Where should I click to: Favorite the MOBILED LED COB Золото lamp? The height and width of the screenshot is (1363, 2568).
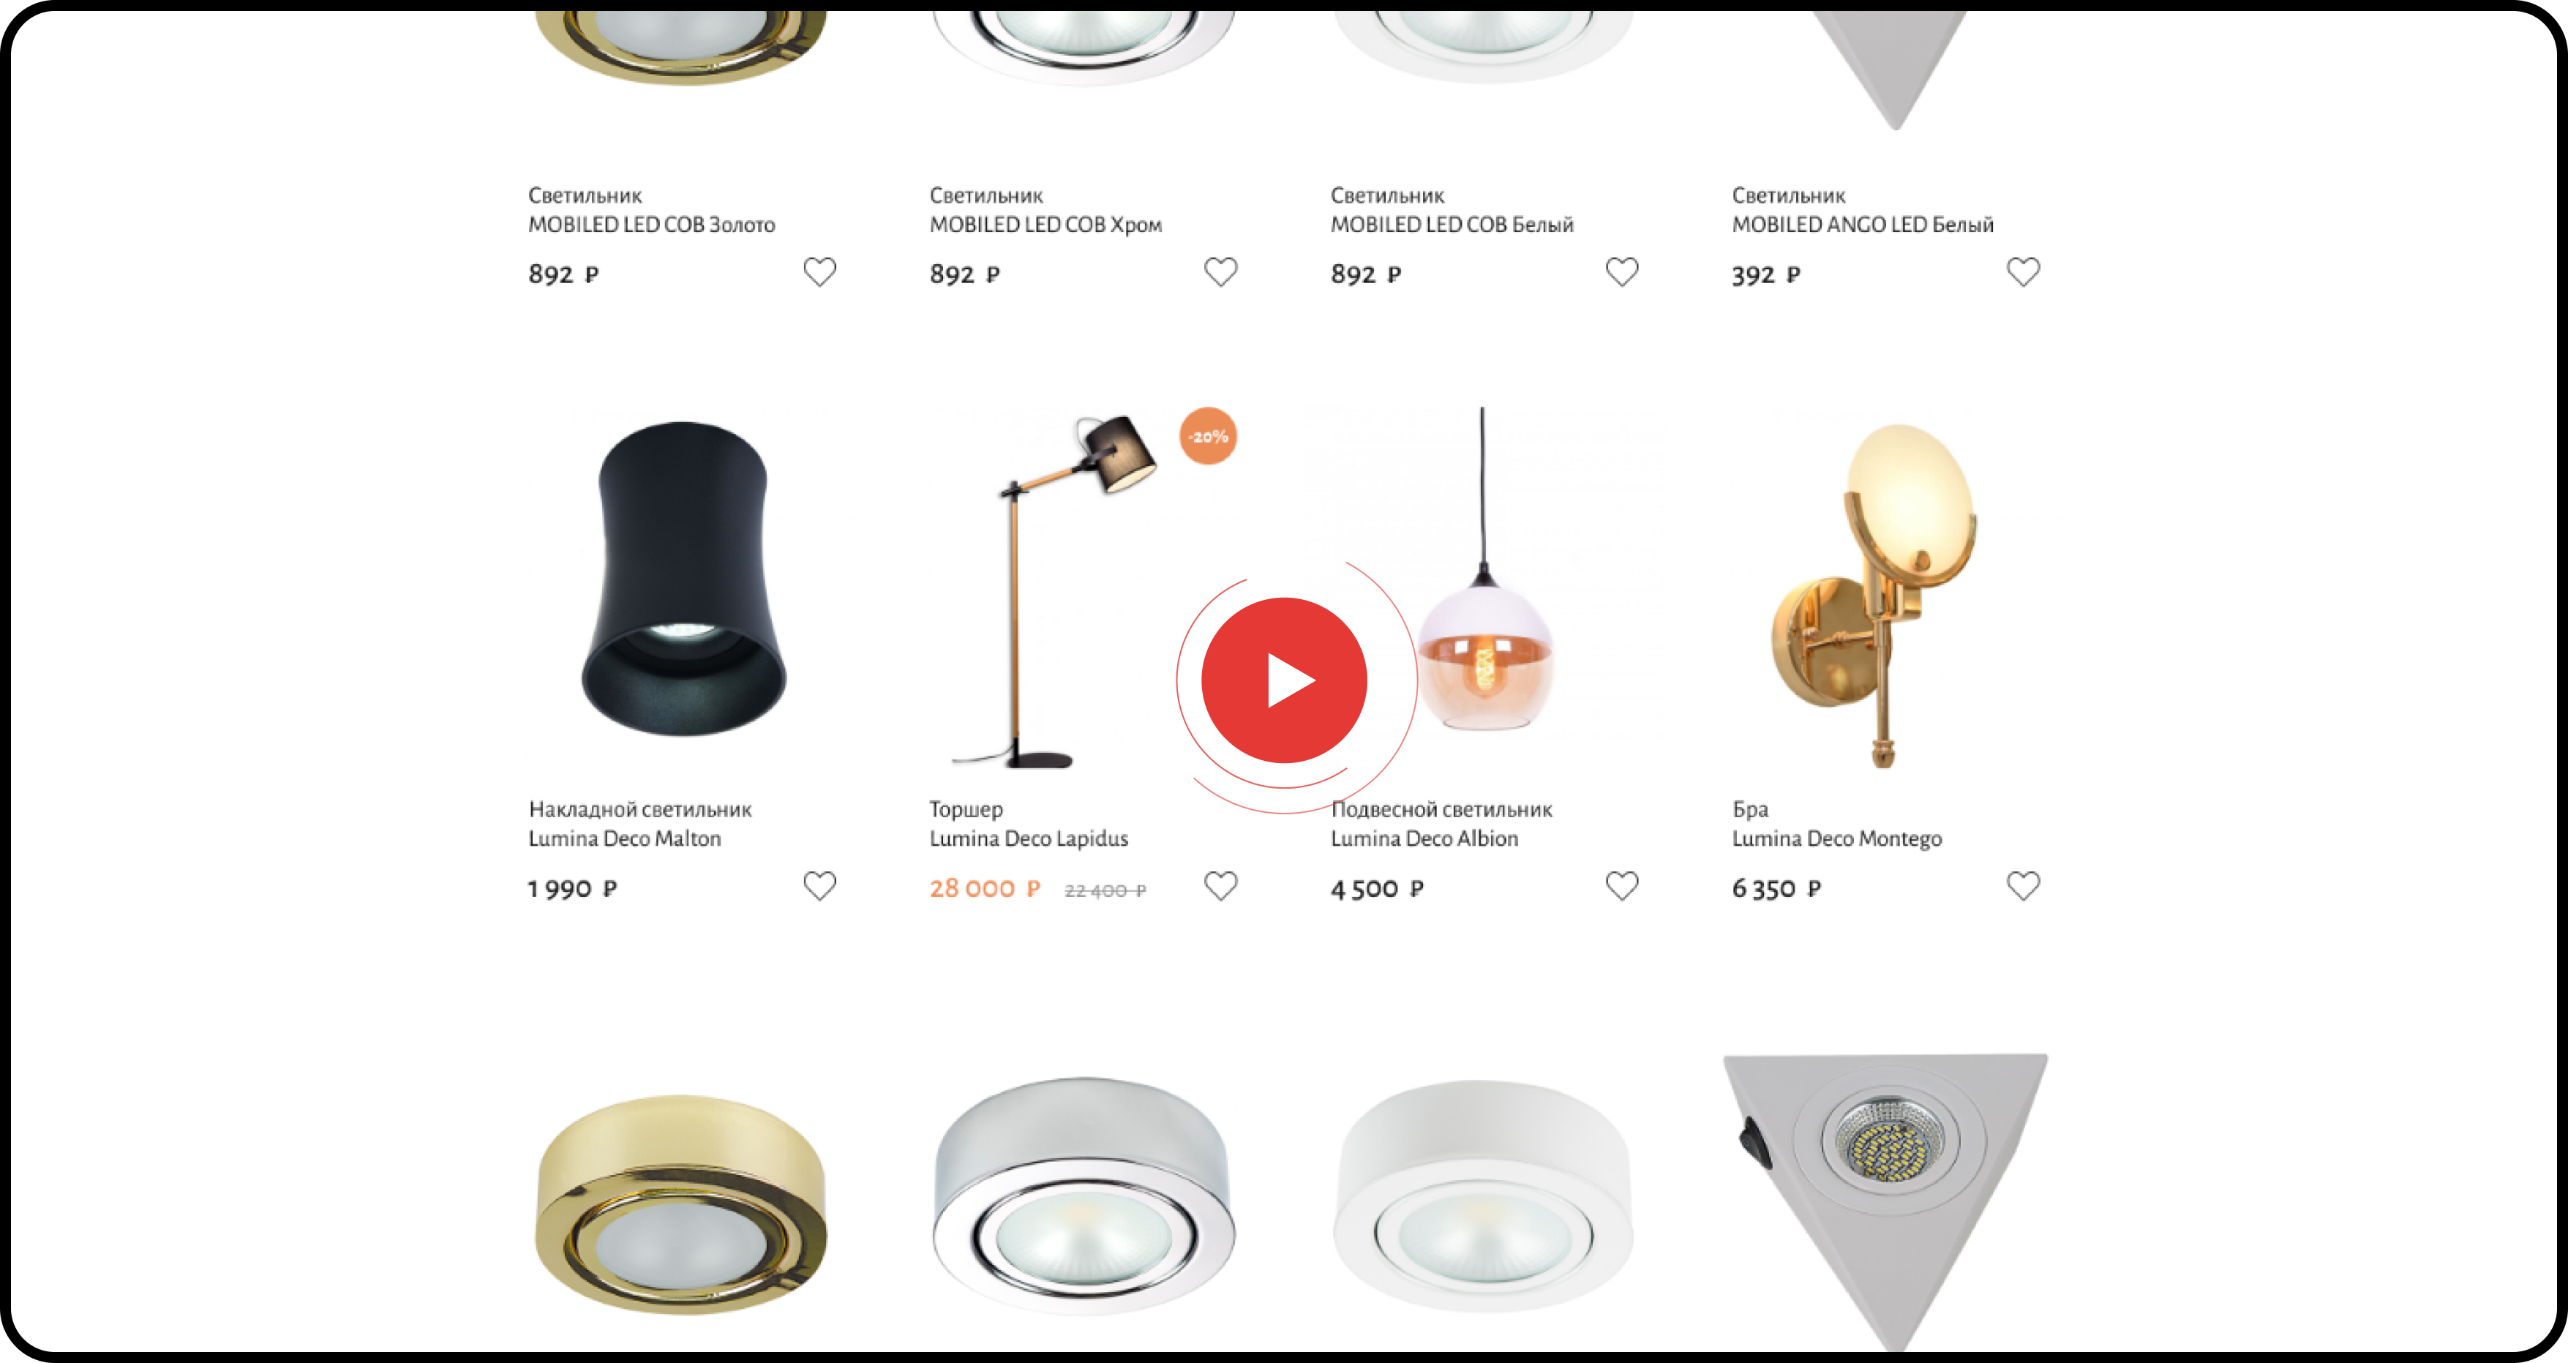pos(819,272)
